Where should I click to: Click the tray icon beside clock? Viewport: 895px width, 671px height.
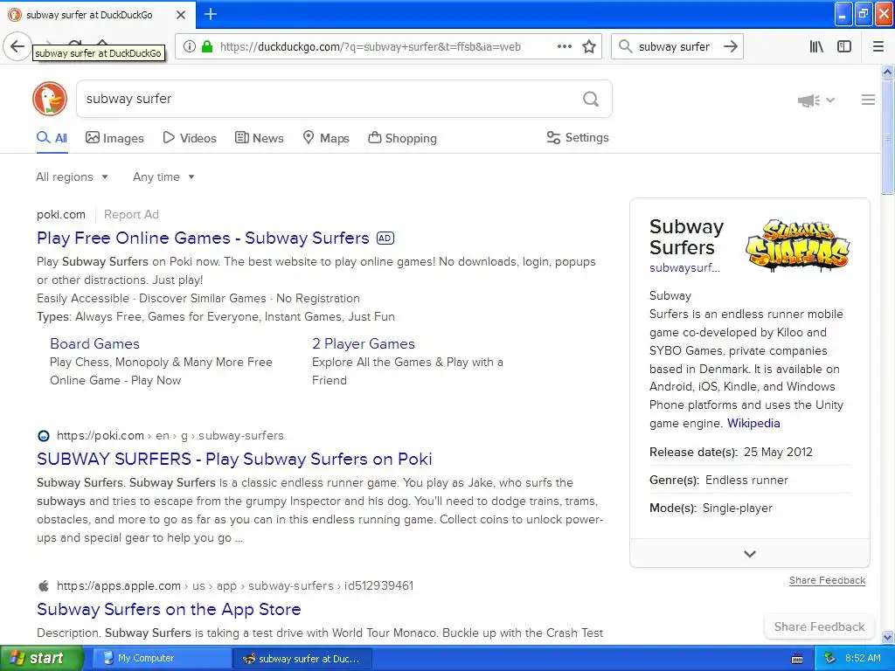[x=829, y=659]
